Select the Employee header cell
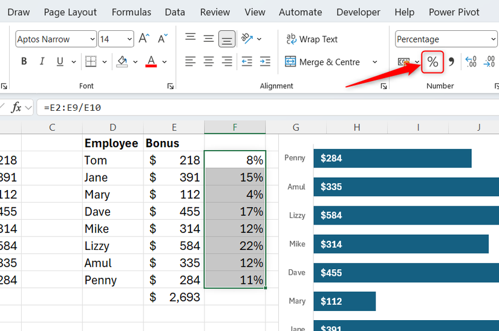Viewport: 499px width, 331px height. click(x=113, y=143)
